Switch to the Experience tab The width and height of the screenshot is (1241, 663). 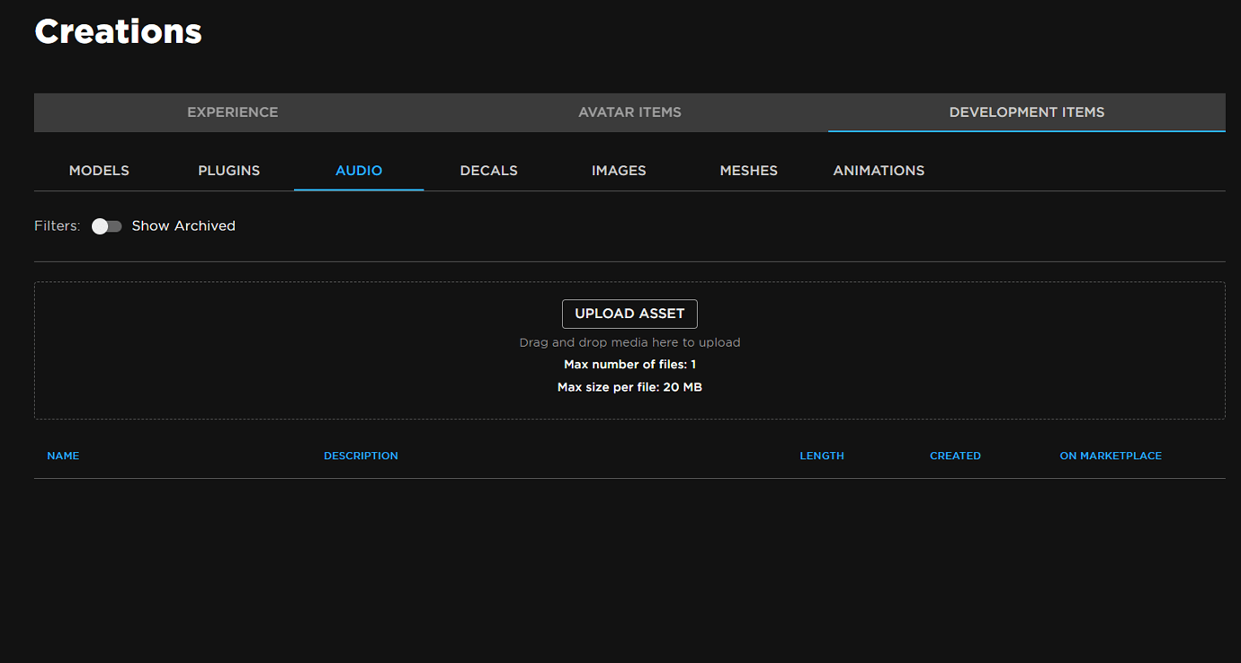pyautogui.click(x=232, y=112)
